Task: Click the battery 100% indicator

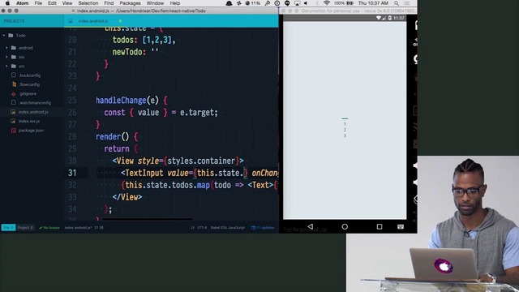Action: tap(344, 3)
